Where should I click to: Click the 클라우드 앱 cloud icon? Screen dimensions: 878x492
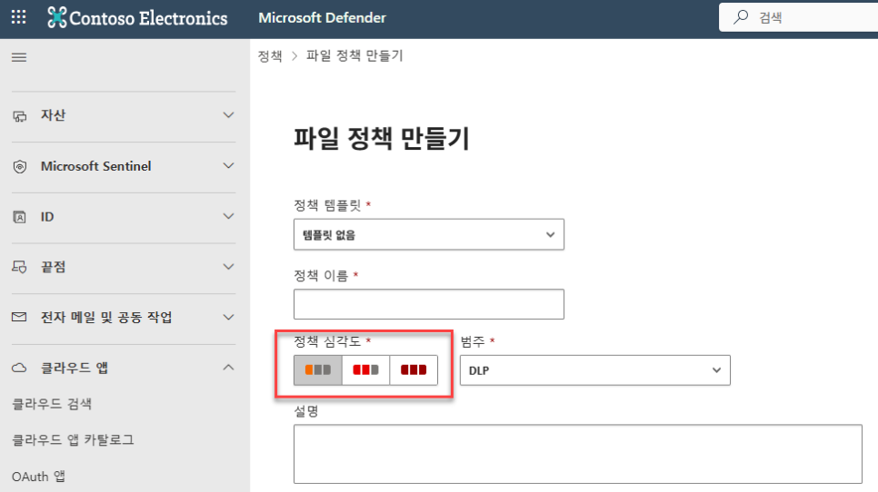[x=20, y=368]
